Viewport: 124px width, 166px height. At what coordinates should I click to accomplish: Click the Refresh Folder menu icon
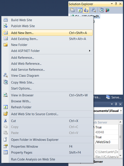(x=6, y=107)
